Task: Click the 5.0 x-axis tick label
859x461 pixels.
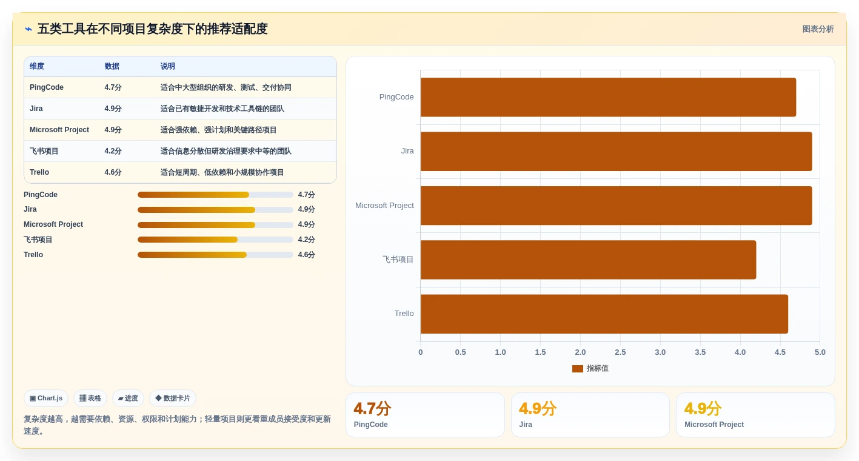Action: pos(820,352)
